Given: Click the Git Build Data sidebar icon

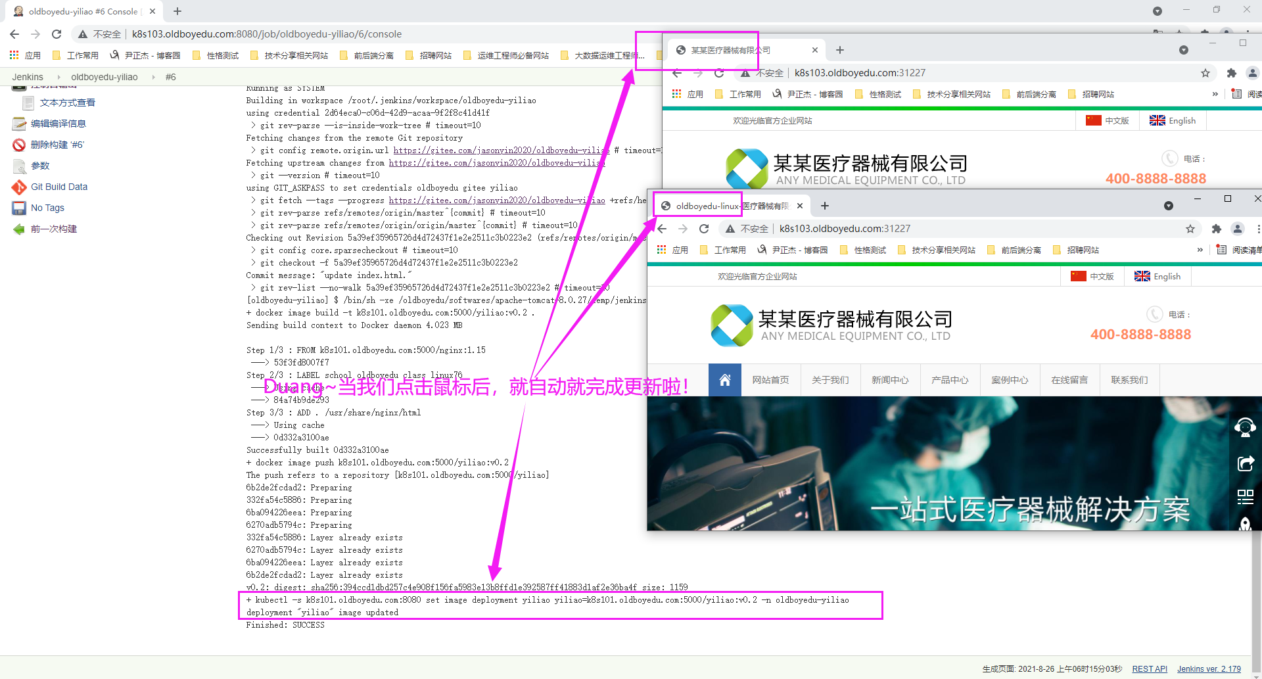Looking at the screenshot, I should tap(19, 187).
